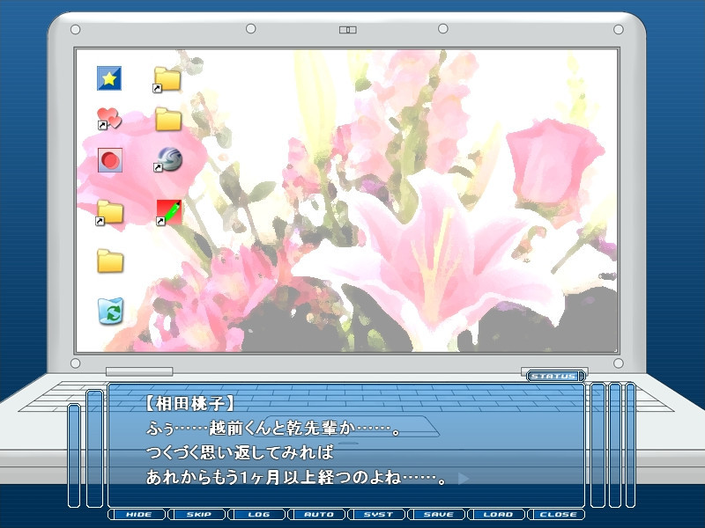This screenshot has height=528, width=705.
Task: Click the CLOSE button in bottom bar
Action: [557, 515]
